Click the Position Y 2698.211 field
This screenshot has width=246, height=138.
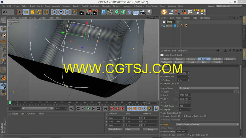(x=114, y=122)
